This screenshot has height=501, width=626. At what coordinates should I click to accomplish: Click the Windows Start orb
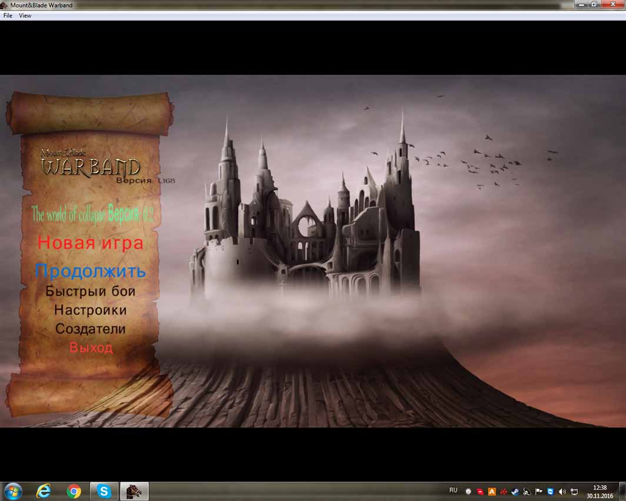click(12, 491)
